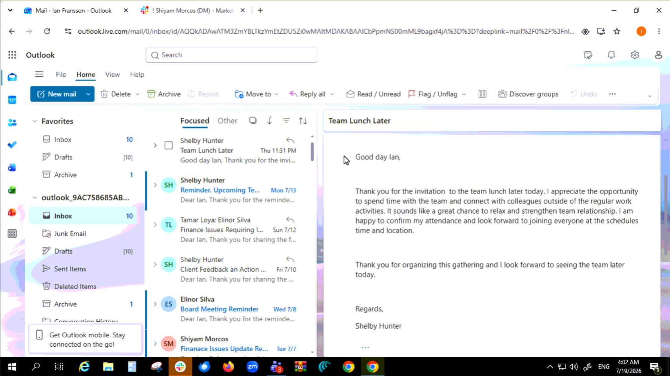
Task: Open More apps in the left rail
Action: [12, 234]
